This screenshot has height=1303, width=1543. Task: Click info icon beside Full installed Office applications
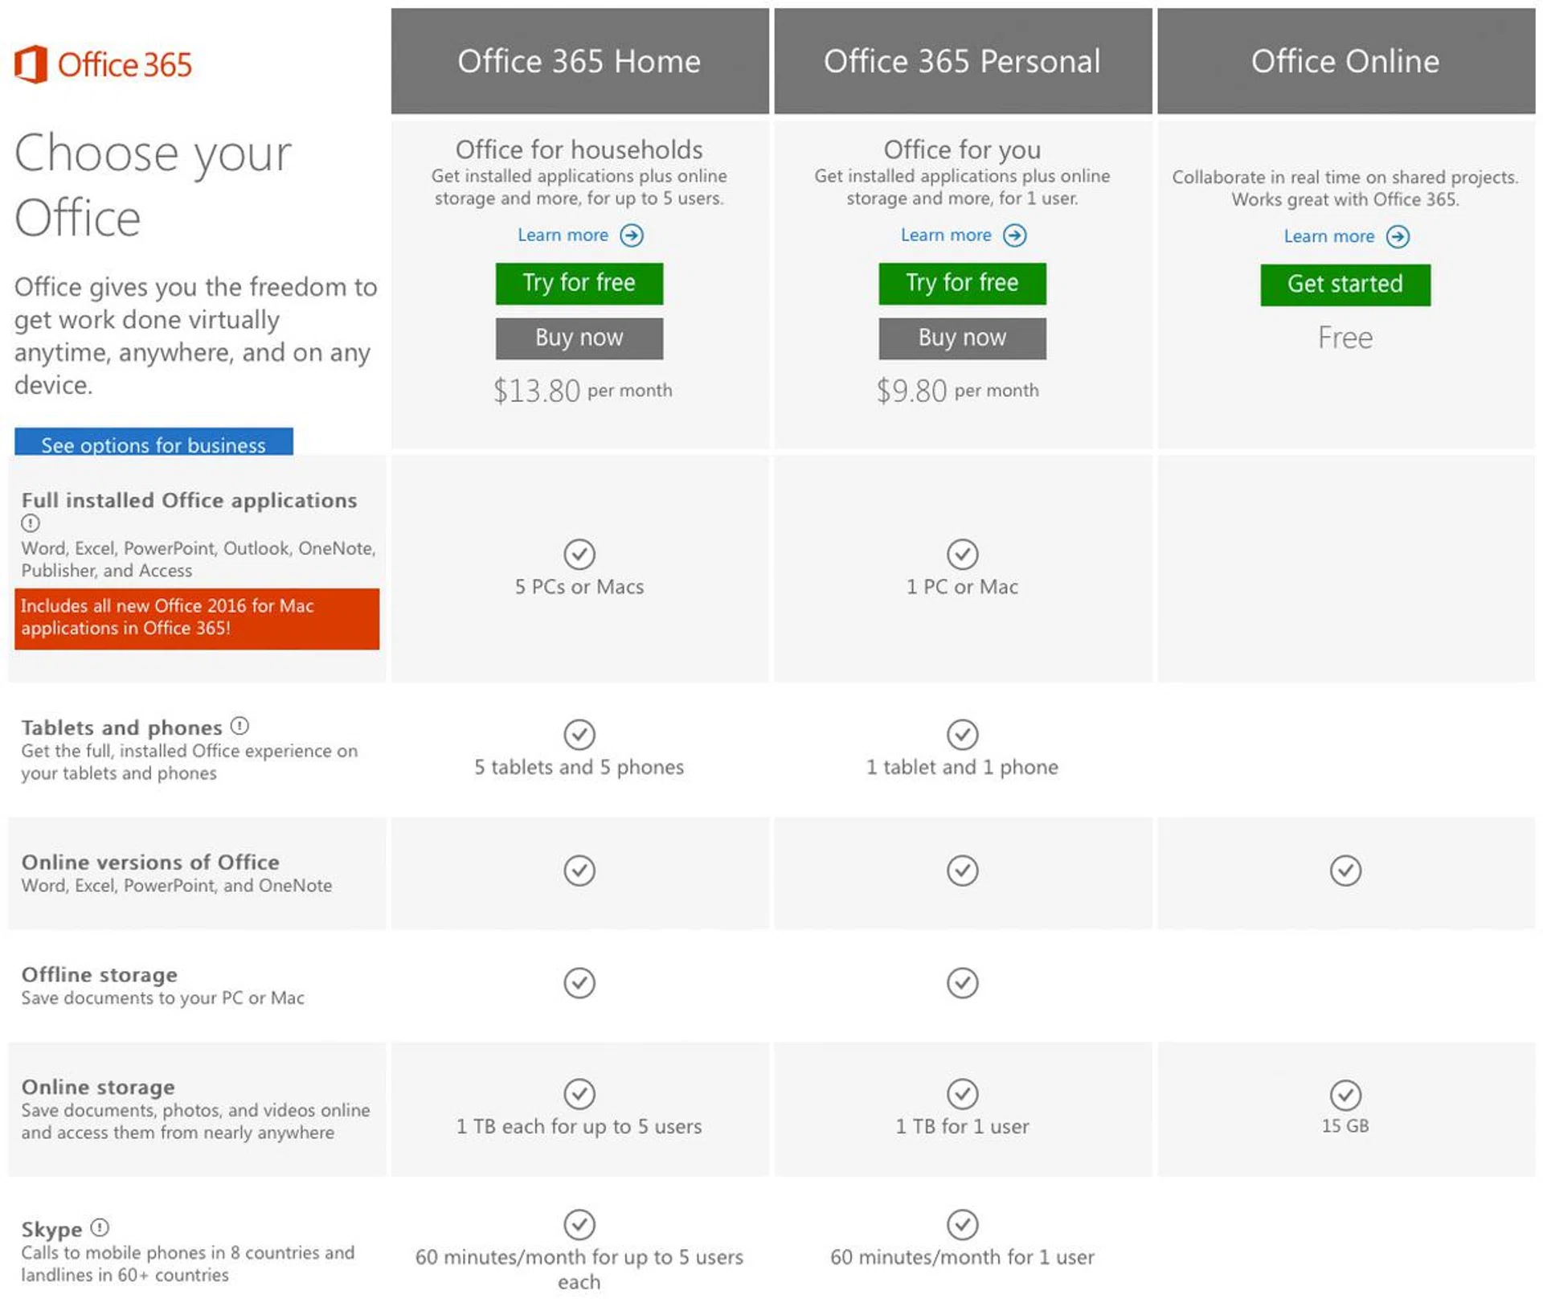click(x=31, y=524)
